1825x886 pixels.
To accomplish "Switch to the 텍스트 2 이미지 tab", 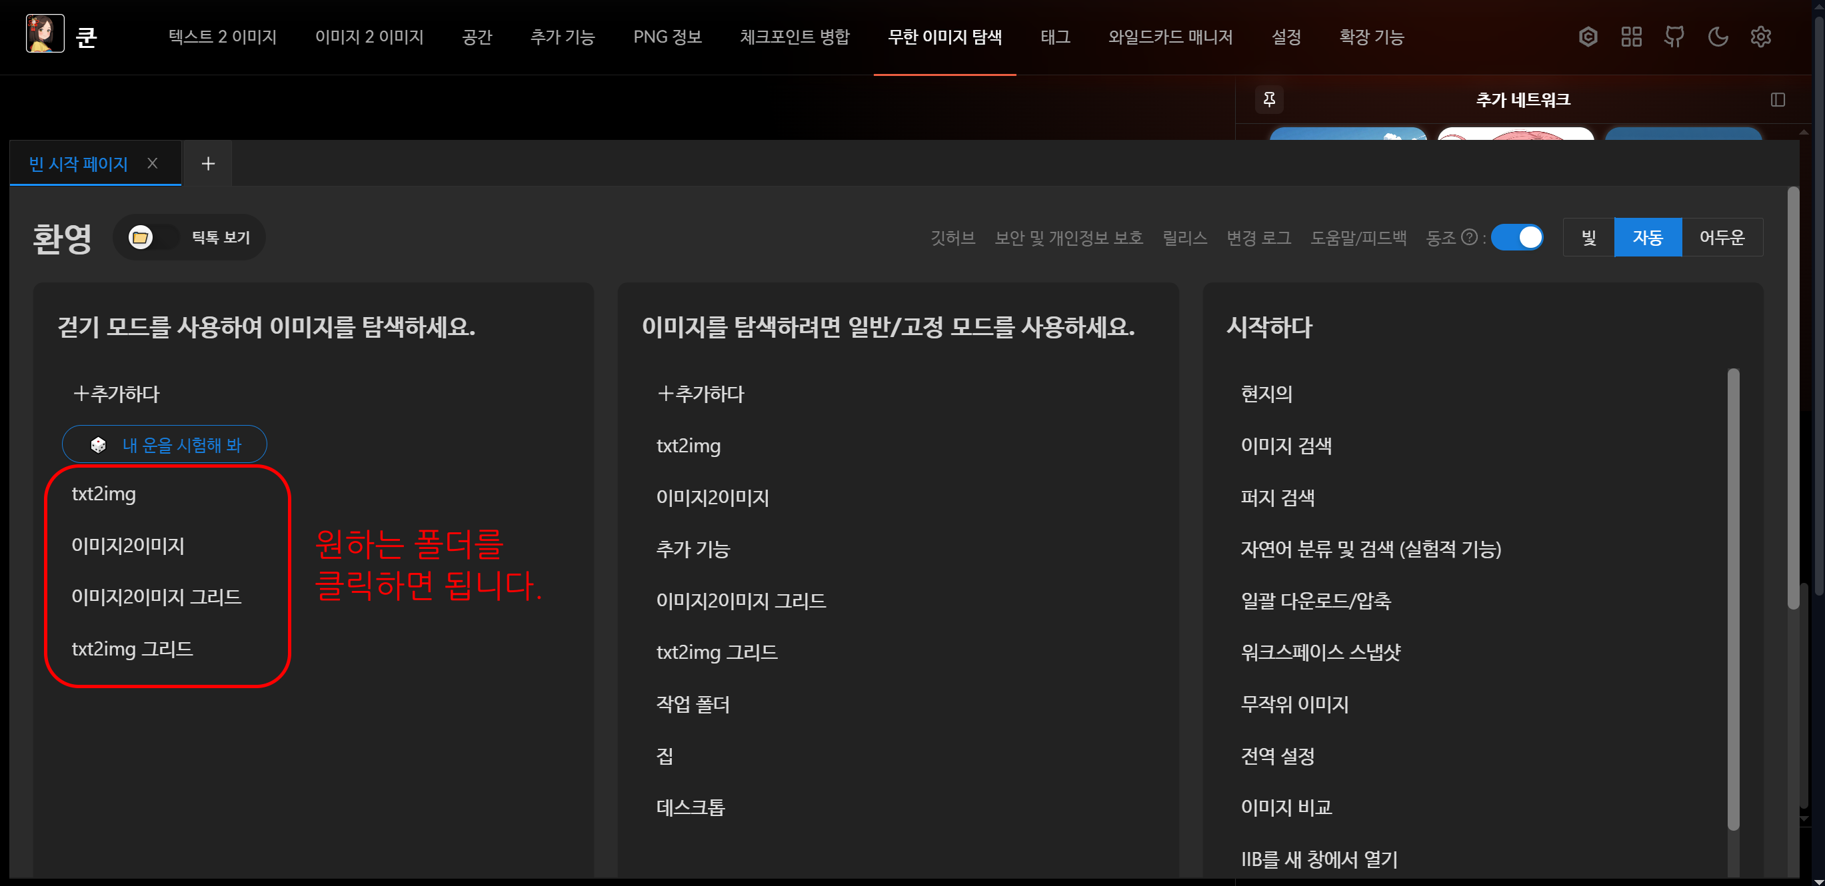I will (223, 37).
